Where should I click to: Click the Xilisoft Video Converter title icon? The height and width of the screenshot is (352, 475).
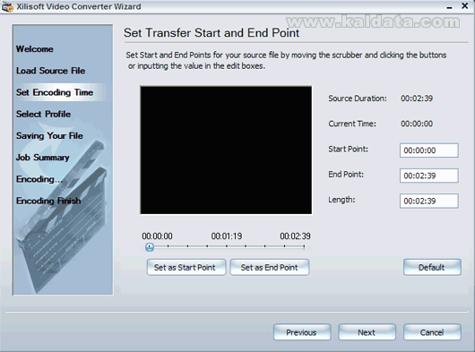pos(7,6)
